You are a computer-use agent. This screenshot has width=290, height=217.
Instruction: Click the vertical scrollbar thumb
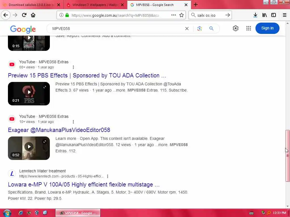tap(287, 156)
